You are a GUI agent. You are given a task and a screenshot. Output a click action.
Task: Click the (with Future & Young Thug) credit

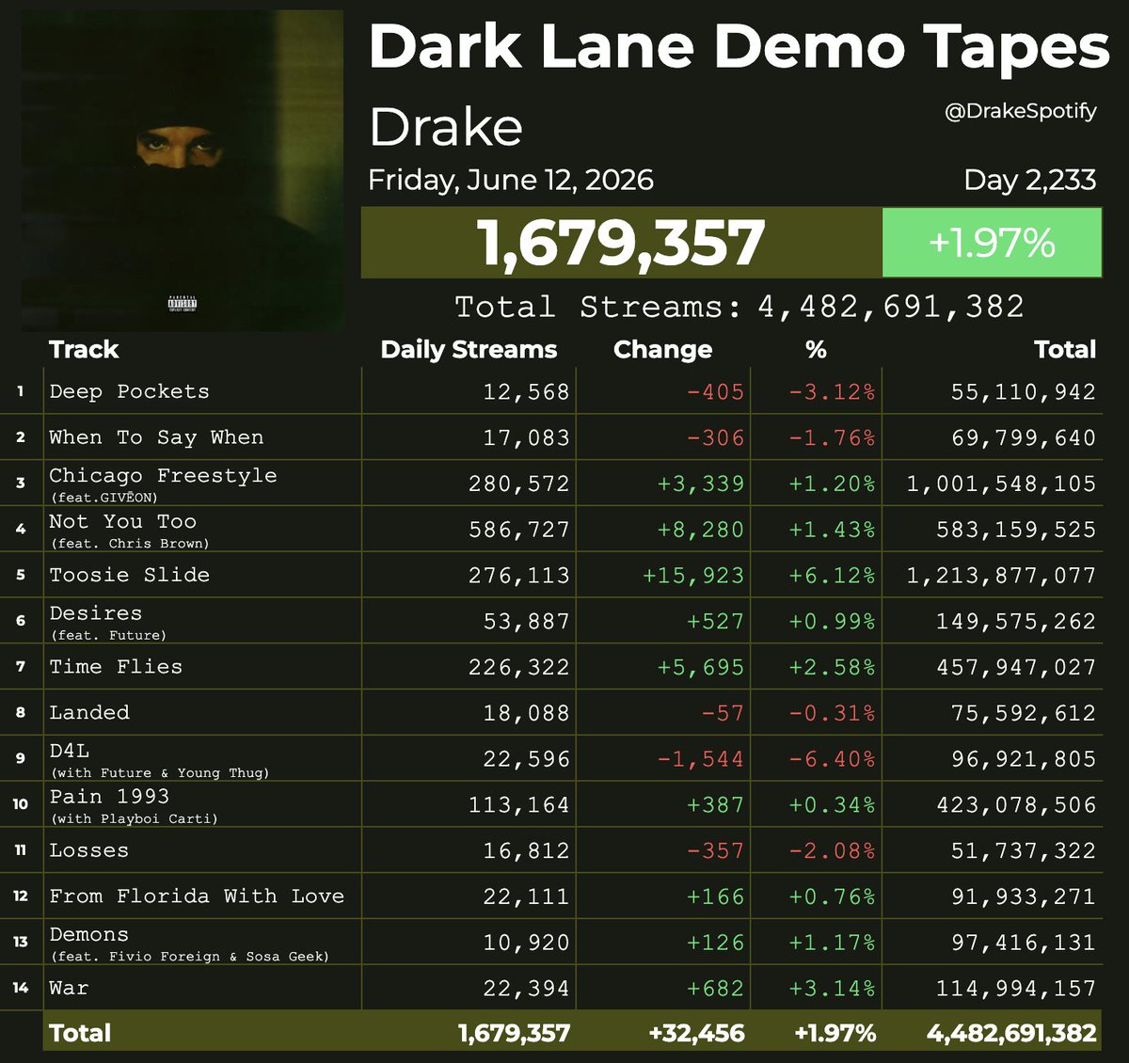coord(160,773)
